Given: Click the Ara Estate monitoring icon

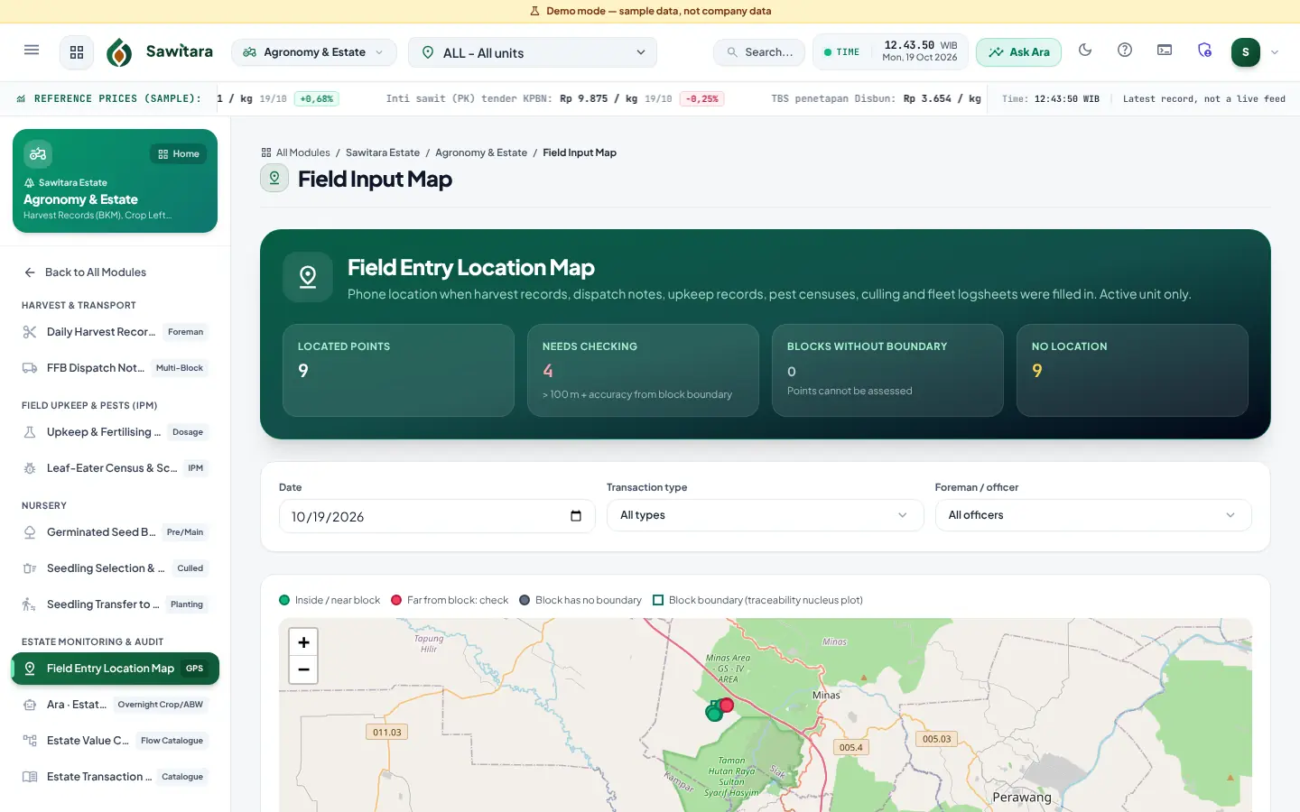Looking at the screenshot, I should point(30,705).
